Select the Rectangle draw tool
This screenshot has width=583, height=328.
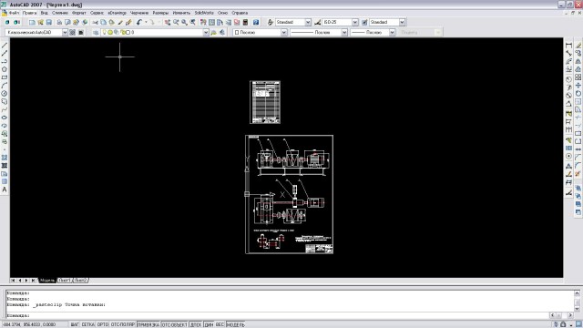[5, 77]
